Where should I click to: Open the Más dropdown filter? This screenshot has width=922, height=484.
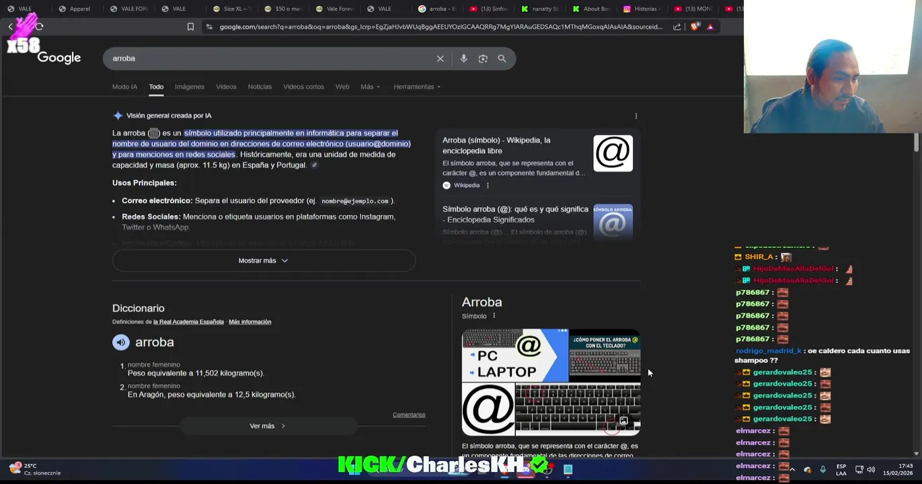coord(370,87)
